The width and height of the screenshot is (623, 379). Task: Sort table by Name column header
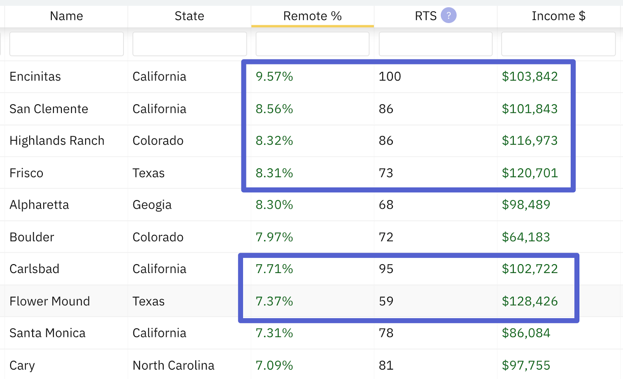click(x=66, y=16)
